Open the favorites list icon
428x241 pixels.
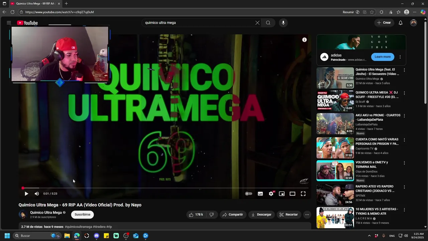coord(398,12)
